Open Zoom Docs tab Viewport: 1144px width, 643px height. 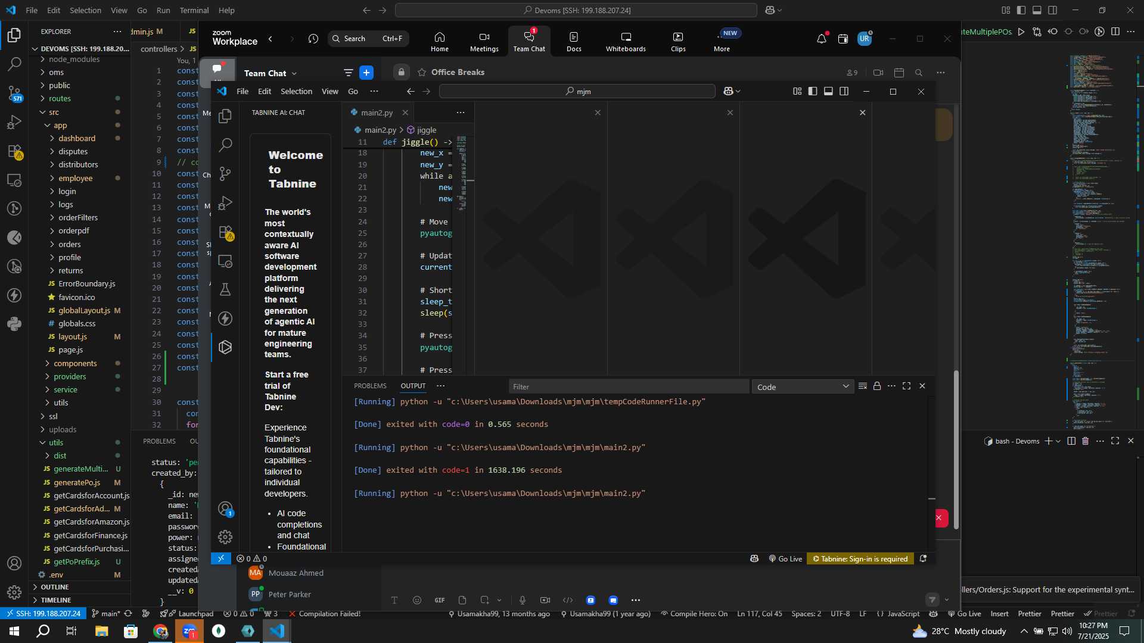[x=574, y=41]
